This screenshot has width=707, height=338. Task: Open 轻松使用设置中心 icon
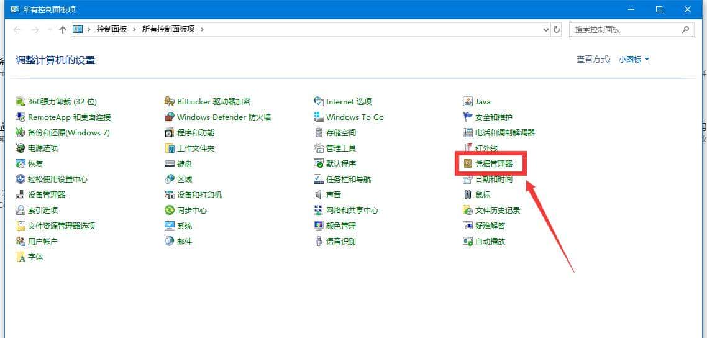click(x=21, y=179)
